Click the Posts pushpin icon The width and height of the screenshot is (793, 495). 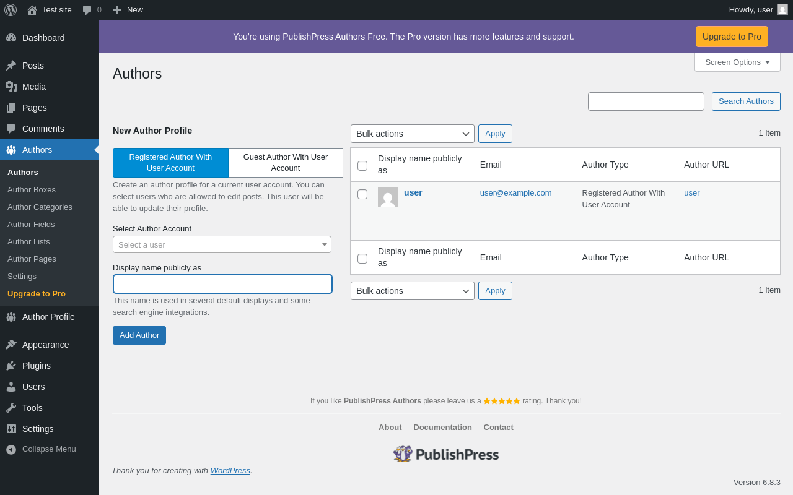[11, 66]
